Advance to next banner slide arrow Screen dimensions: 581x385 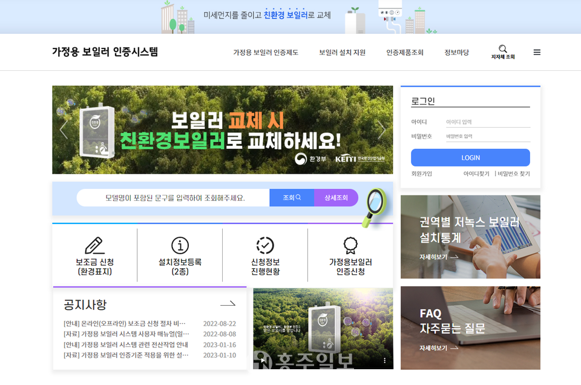coord(381,130)
